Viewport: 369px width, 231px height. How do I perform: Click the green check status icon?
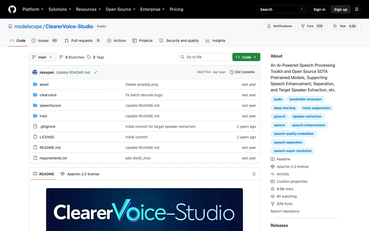coord(96,72)
